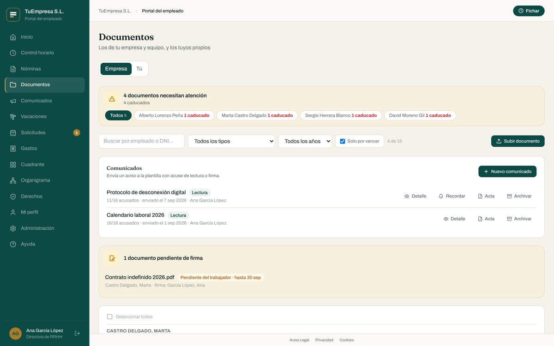554x346 pixels.
Task: Archivar the Protocolo de desconexión digital comunicado
Action: (x=519, y=196)
